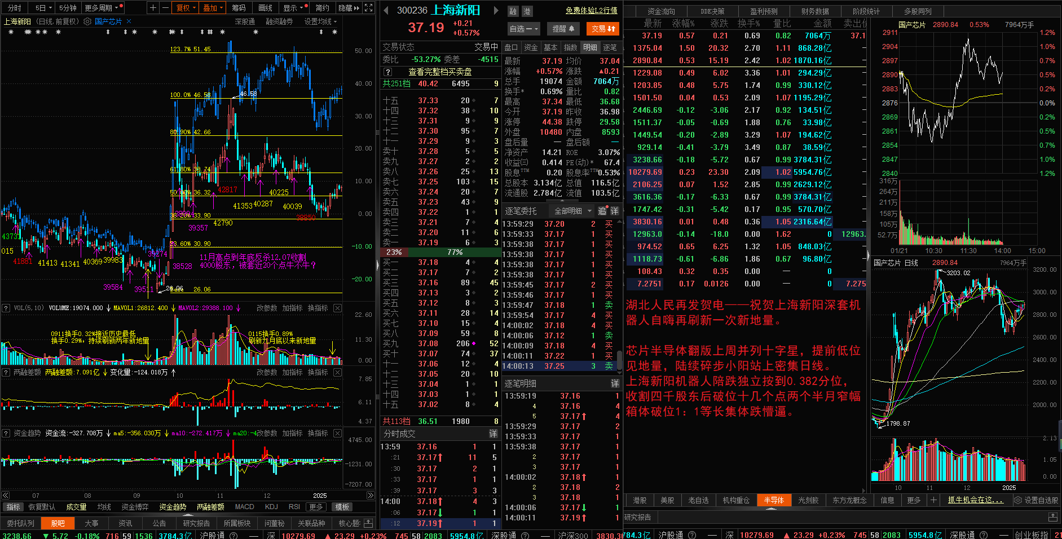This screenshot has height=539, width=1062.
Task: Open 设置均线 moving average dropdown
Action: [320, 21]
